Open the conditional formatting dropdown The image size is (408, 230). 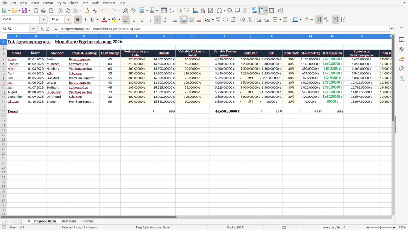(x=312, y=20)
